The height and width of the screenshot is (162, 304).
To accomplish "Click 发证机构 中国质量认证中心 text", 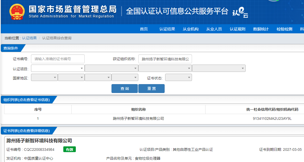I will 30,158.
